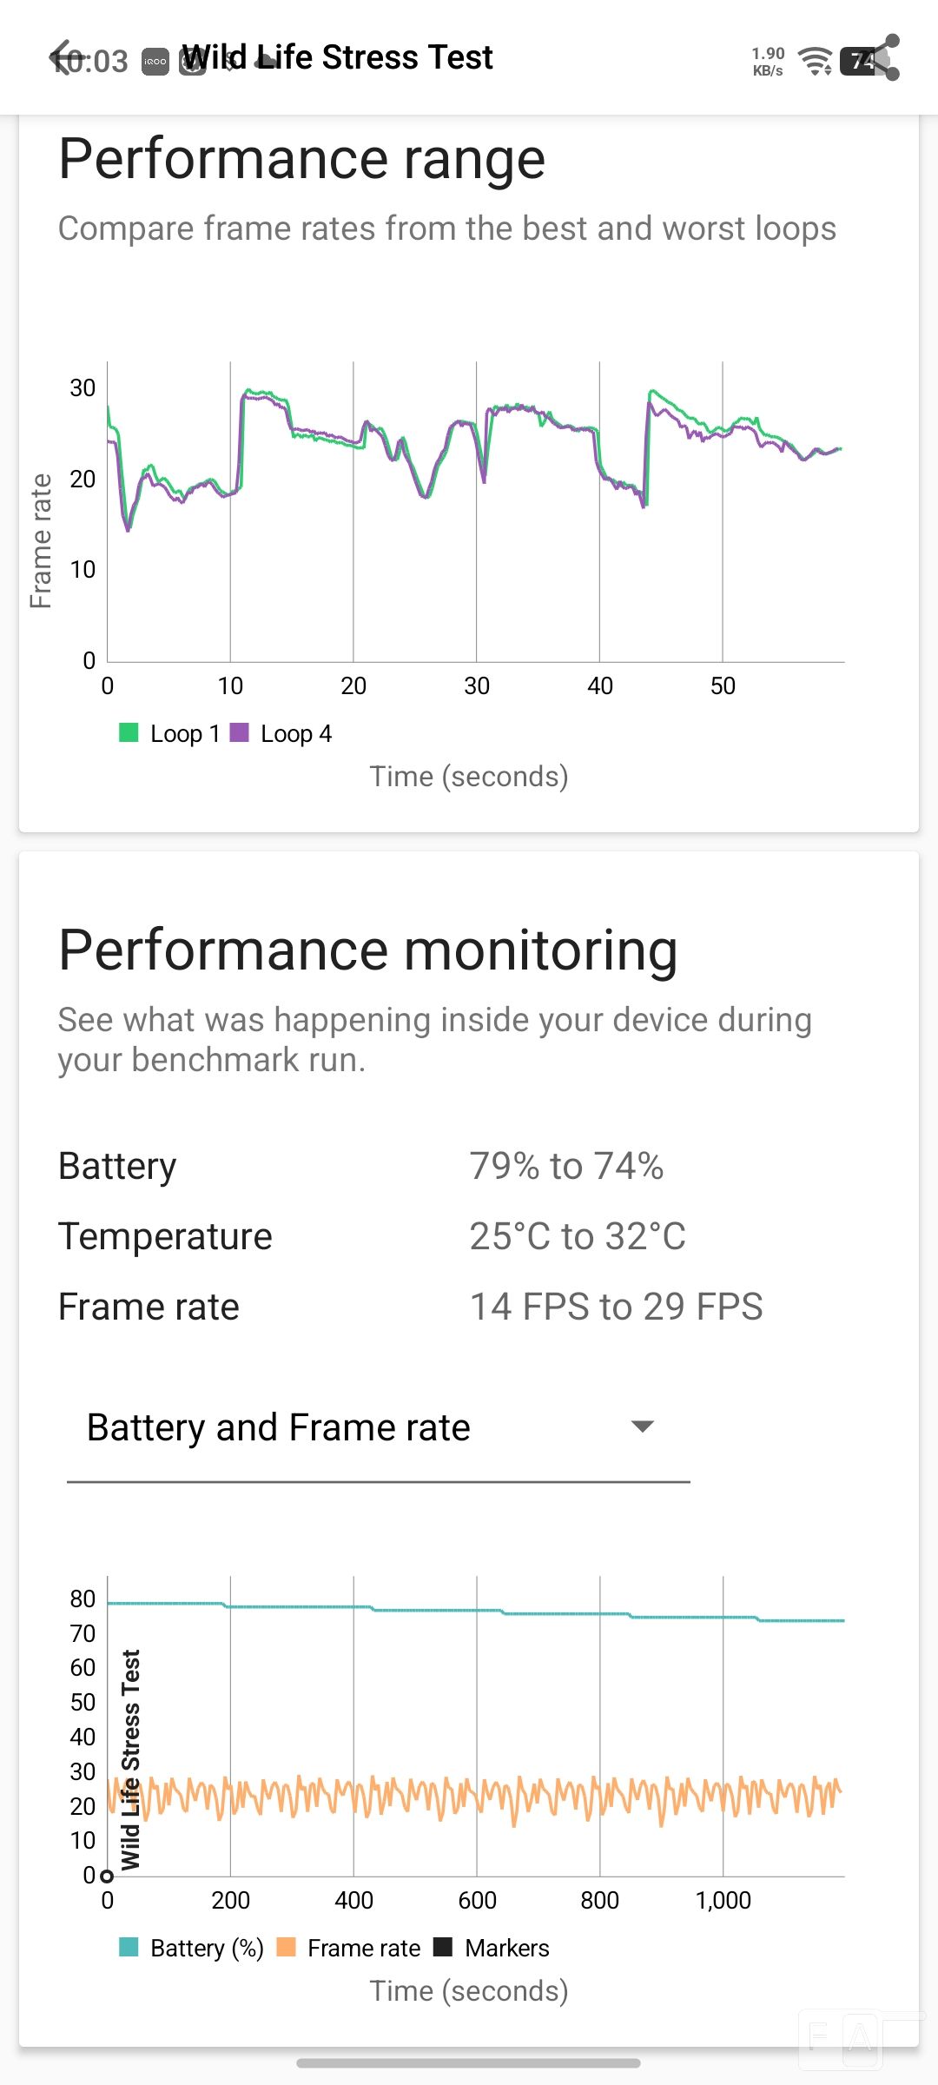The image size is (938, 2085).
Task: Tap the Wi-Fi status icon
Action: pyautogui.click(x=815, y=61)
